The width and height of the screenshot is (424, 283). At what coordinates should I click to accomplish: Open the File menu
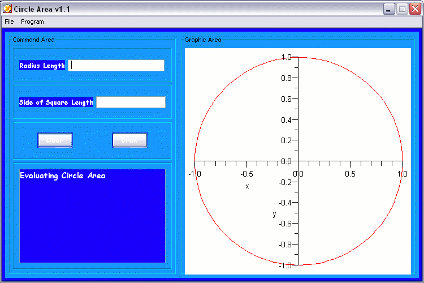(x=9, y=22)
